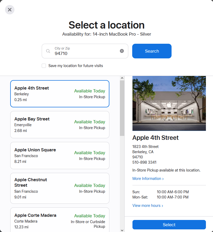Click In-Store Pickup available at this location text
Image resolution: width=213 pixels, height=232 pixels.
click(166, 170)
